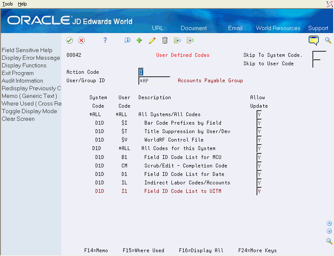Click the blue information bubble icon
Screen dimensions: 334x256
tap(127, 40)
